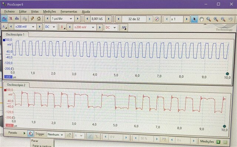Switch to persistence mode icon
This screenshot has height=147, width=237.
click(x=11, y=19)
